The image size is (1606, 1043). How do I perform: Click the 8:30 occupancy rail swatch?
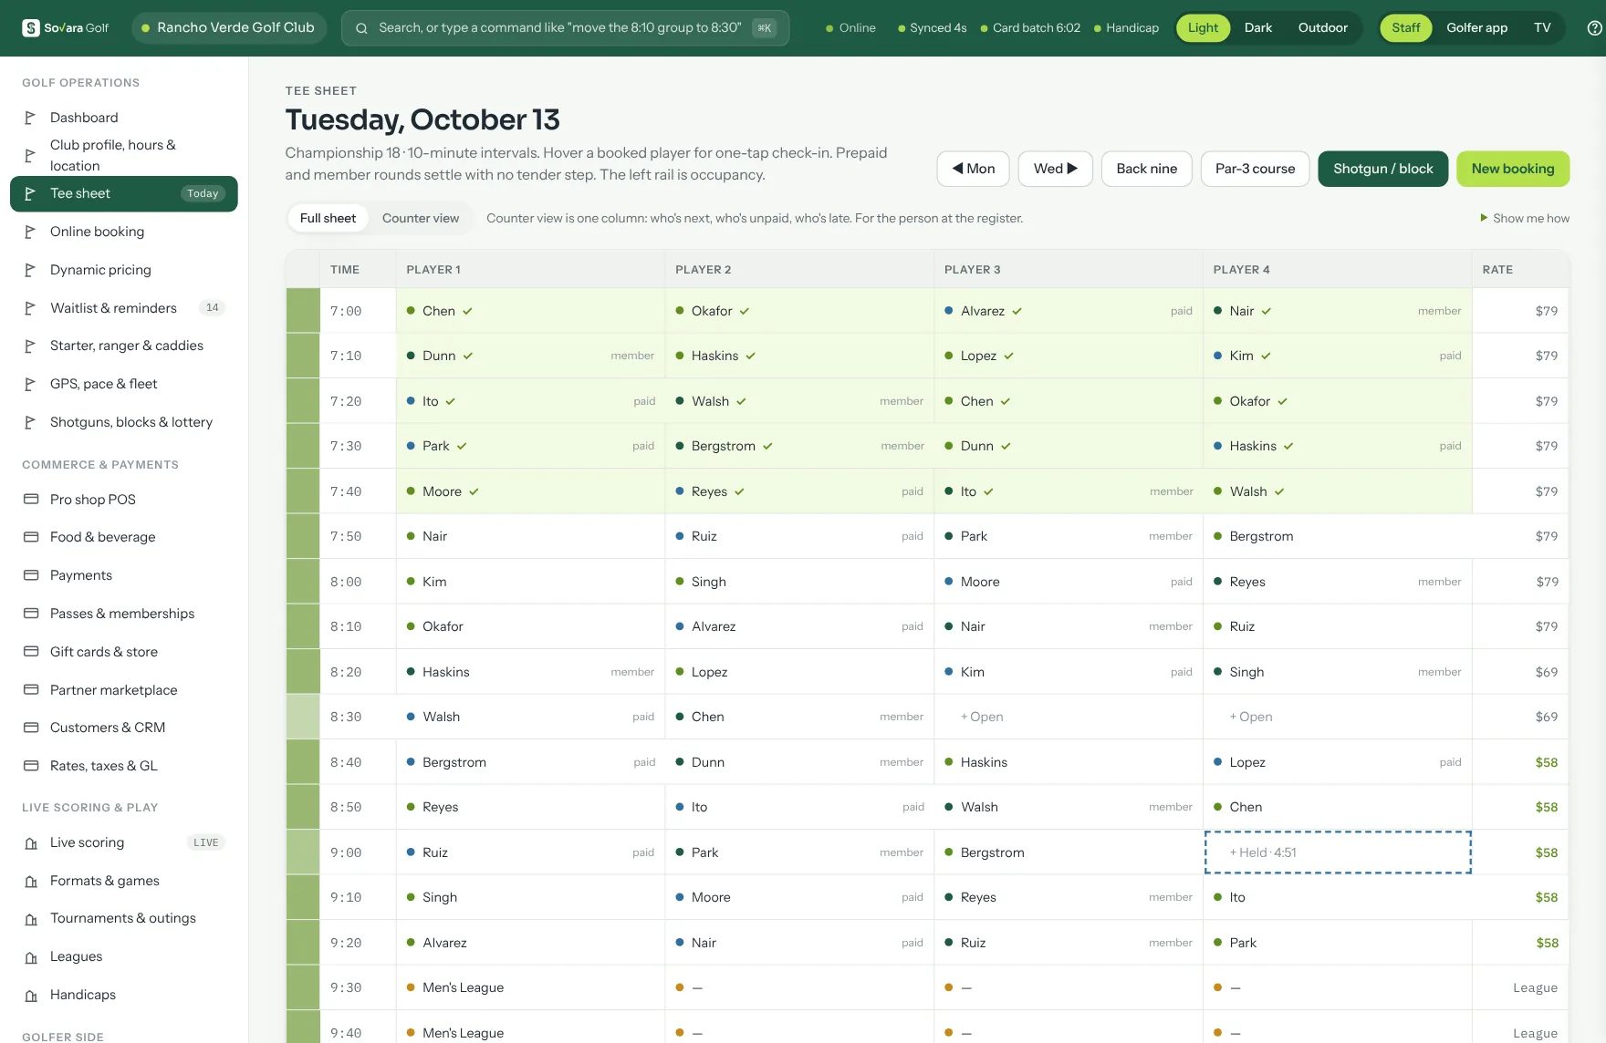click(x=303, y=717)
